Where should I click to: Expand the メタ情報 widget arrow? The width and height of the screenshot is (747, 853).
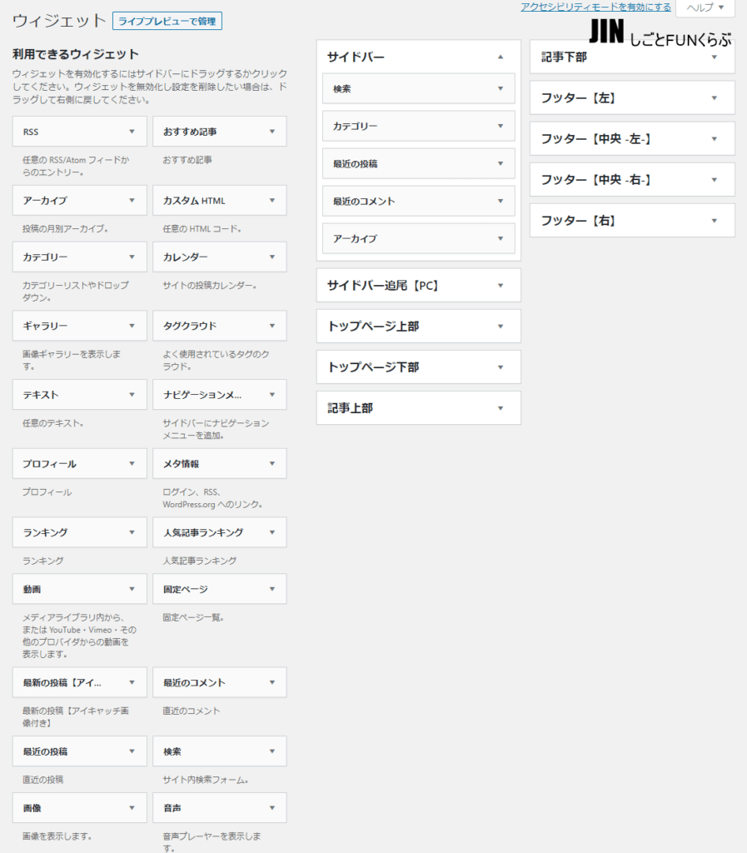pos(271,463)
